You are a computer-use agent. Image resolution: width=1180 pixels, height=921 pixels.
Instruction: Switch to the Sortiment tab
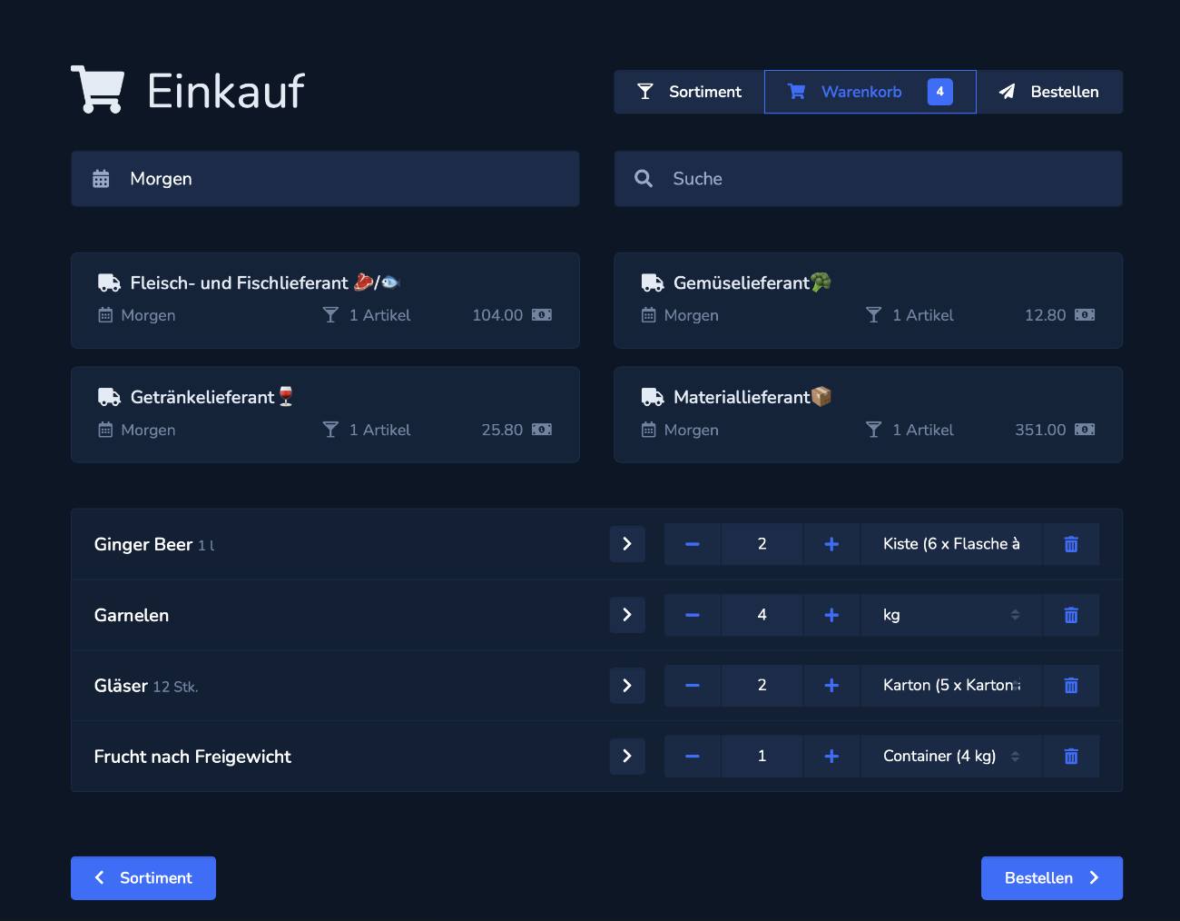click(x=689, y=92)
